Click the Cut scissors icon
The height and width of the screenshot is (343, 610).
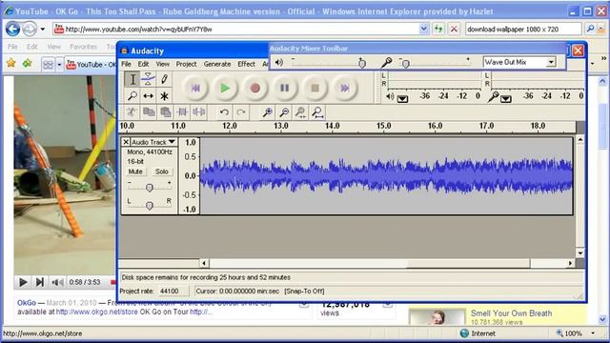[x=132, y=112]
